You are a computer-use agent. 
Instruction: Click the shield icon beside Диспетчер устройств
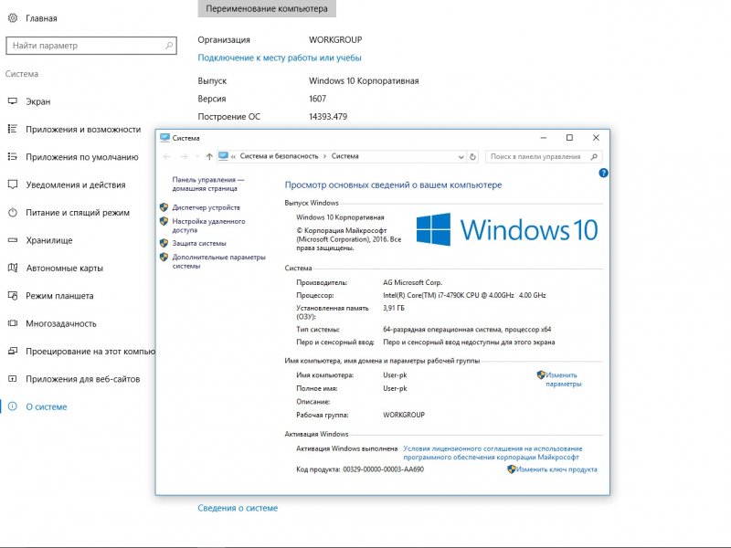click(x=164, y=207)
